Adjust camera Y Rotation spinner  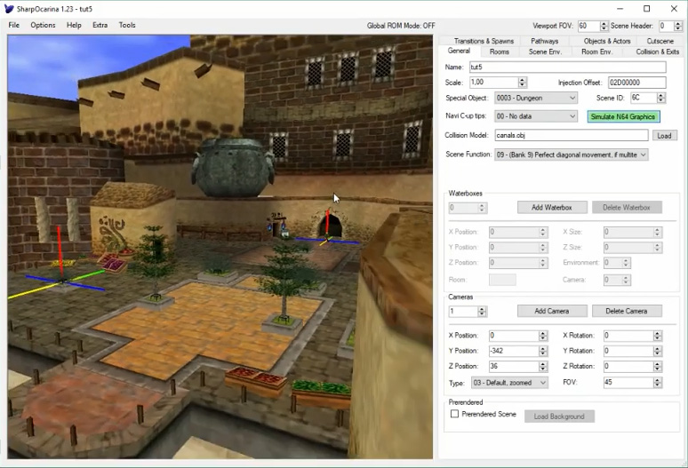click(657, 351)
